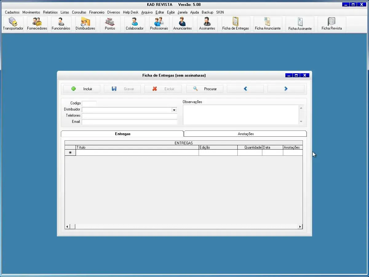Open the Ficha Assinante toolbar icon
The height and width of the screenshot is (277, 369).
click(x=300, y=24)
